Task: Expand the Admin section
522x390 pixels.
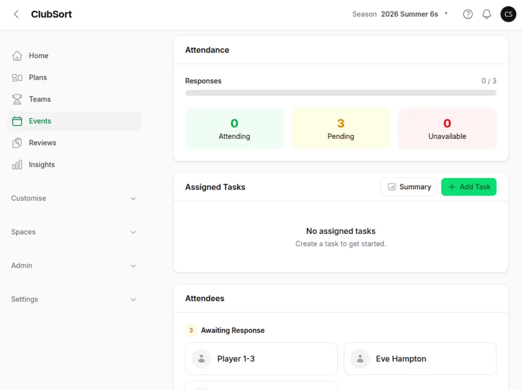Action: coord(74,266)
